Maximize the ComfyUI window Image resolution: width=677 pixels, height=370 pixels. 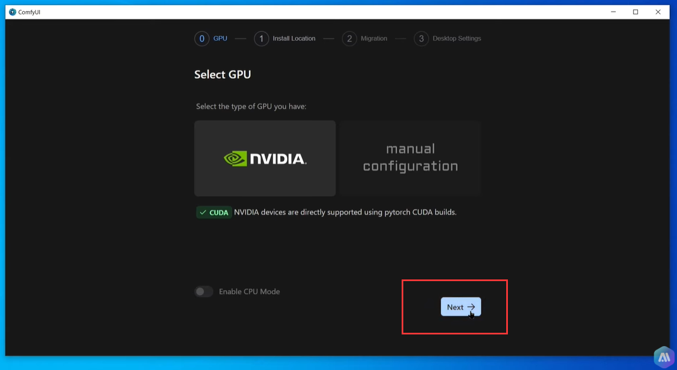pyautogui.click(x=635, y=12)
